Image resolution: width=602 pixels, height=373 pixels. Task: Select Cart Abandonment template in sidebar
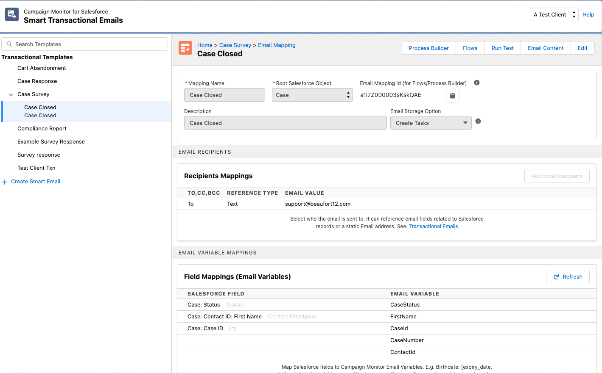(42, 68)
